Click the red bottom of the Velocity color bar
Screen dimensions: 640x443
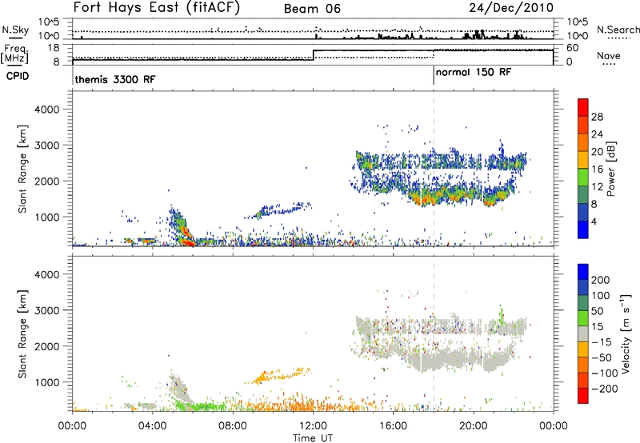tap(583, 396)
